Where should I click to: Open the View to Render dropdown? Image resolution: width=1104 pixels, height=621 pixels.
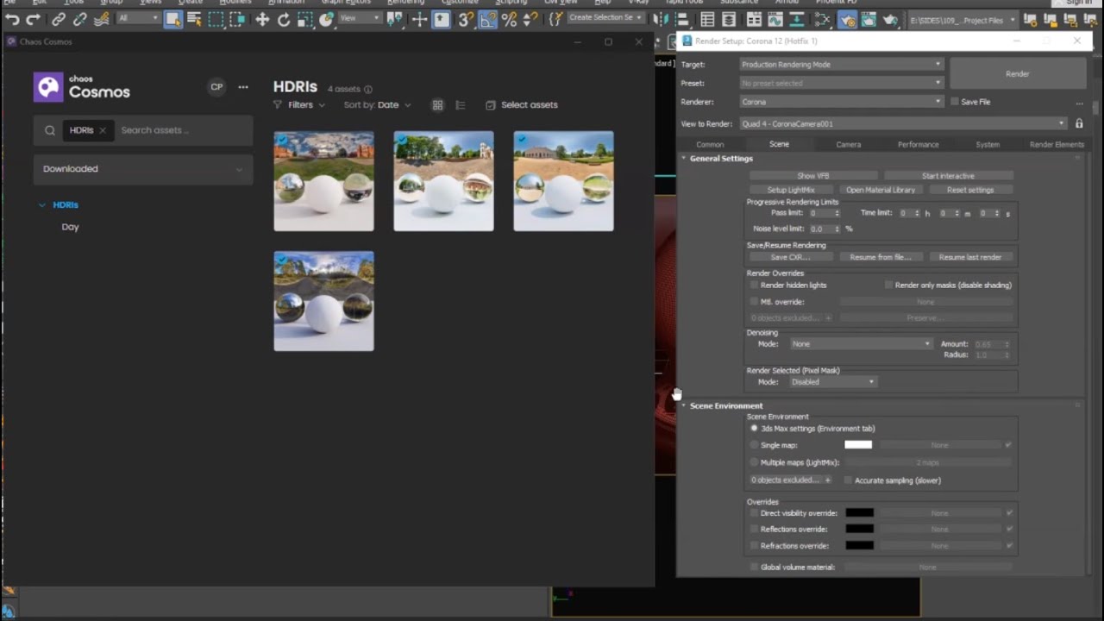(903, 123)
